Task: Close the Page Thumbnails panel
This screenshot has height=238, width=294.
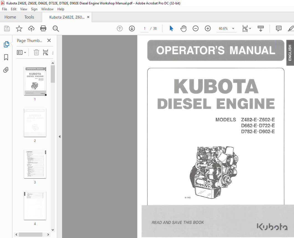Action: [x=49, y=40]
